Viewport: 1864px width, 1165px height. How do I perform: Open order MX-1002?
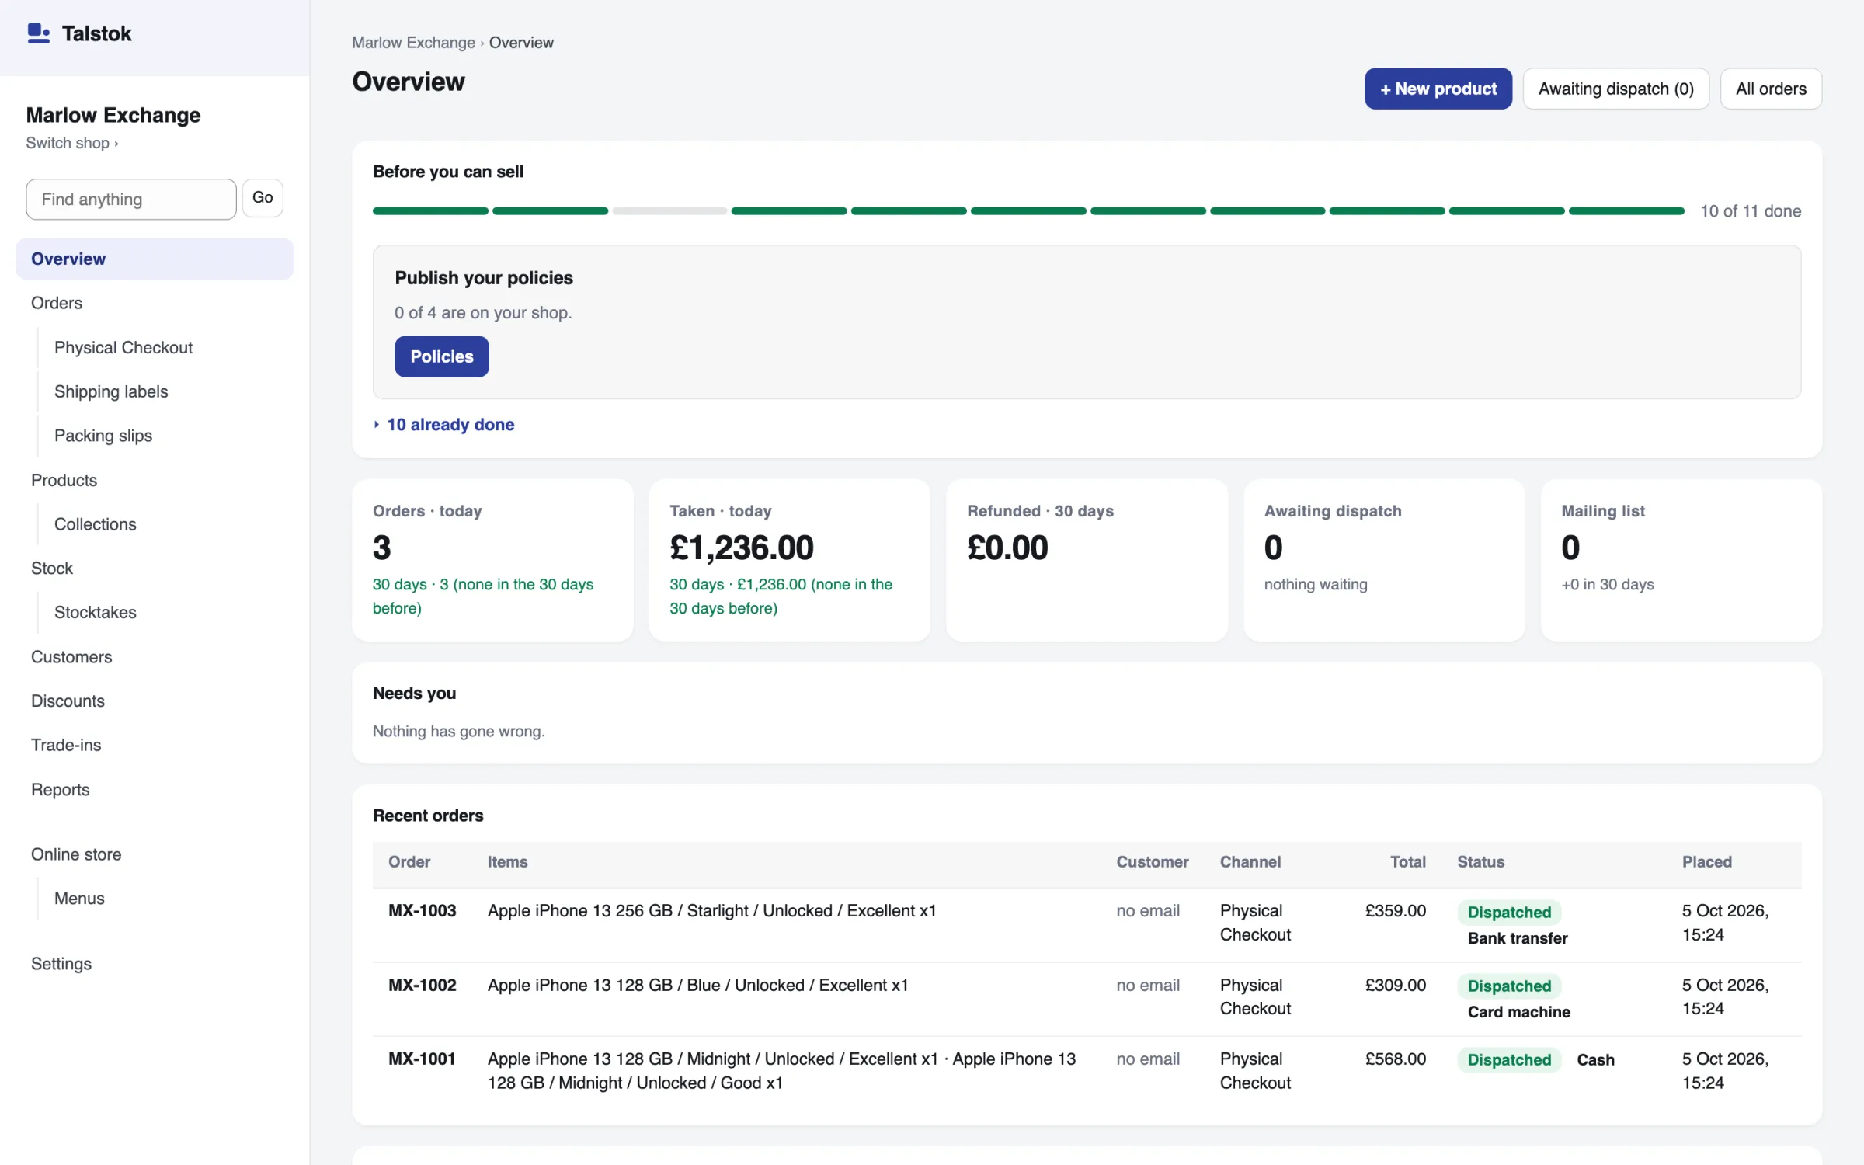coord(423,986)
